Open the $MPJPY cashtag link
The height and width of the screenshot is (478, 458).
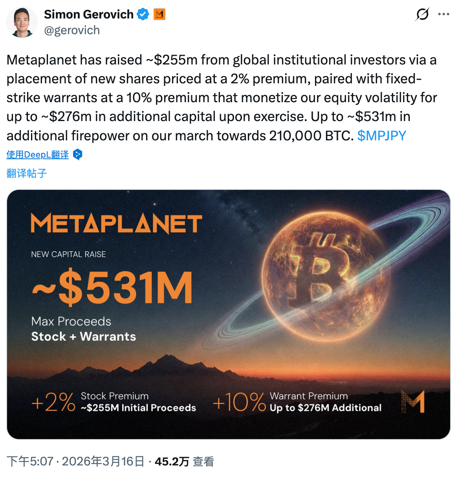pos(381,136)
